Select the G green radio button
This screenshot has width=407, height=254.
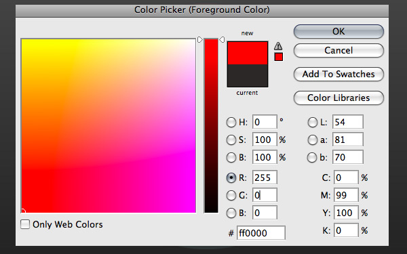pos(231,196)
